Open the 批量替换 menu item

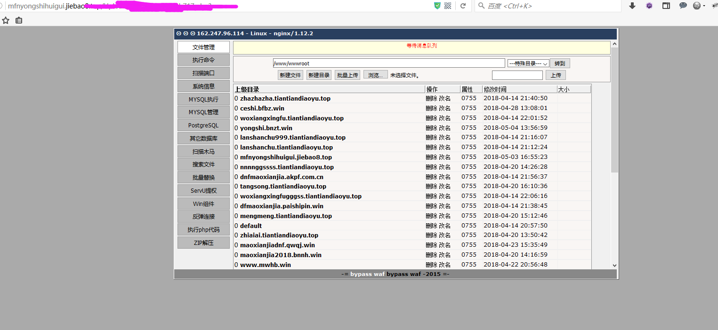pyautogui.click(x=203, y=177)
